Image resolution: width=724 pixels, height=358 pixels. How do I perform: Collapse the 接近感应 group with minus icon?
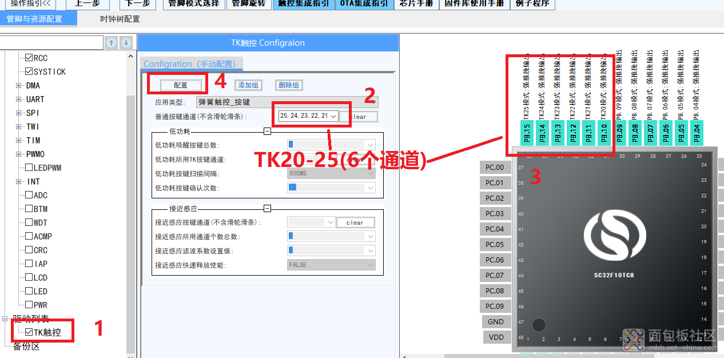[x=267, y=209]
